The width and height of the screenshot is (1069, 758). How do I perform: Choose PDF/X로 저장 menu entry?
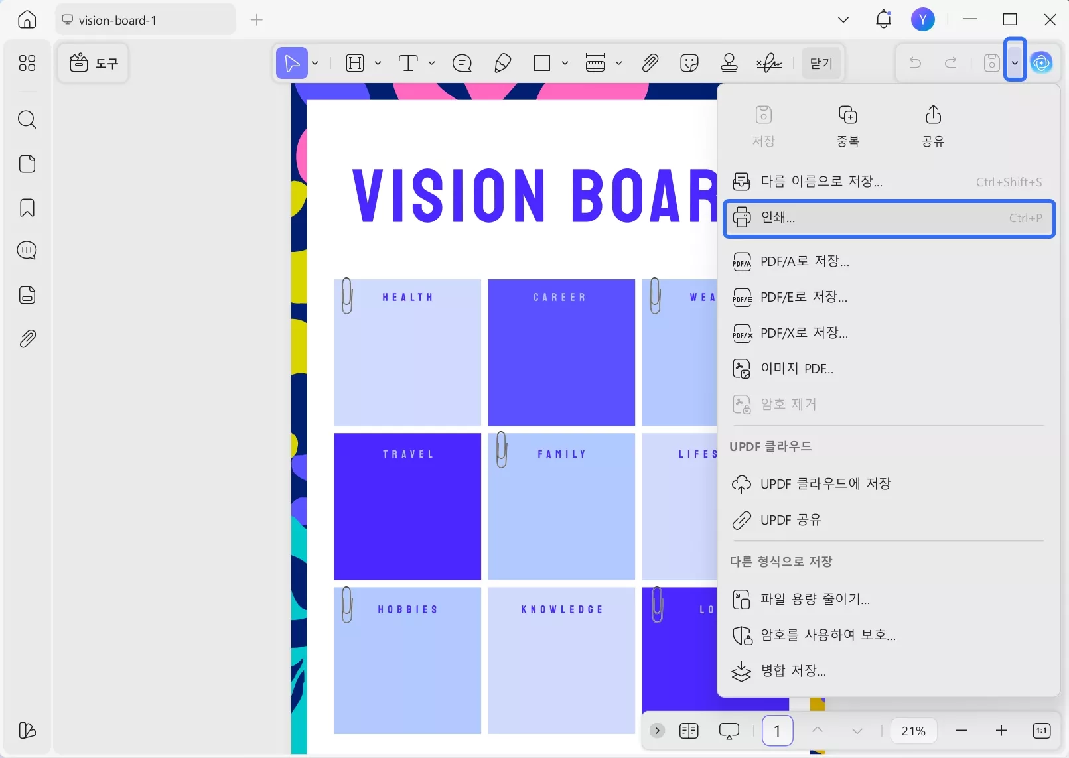(889, 333)
